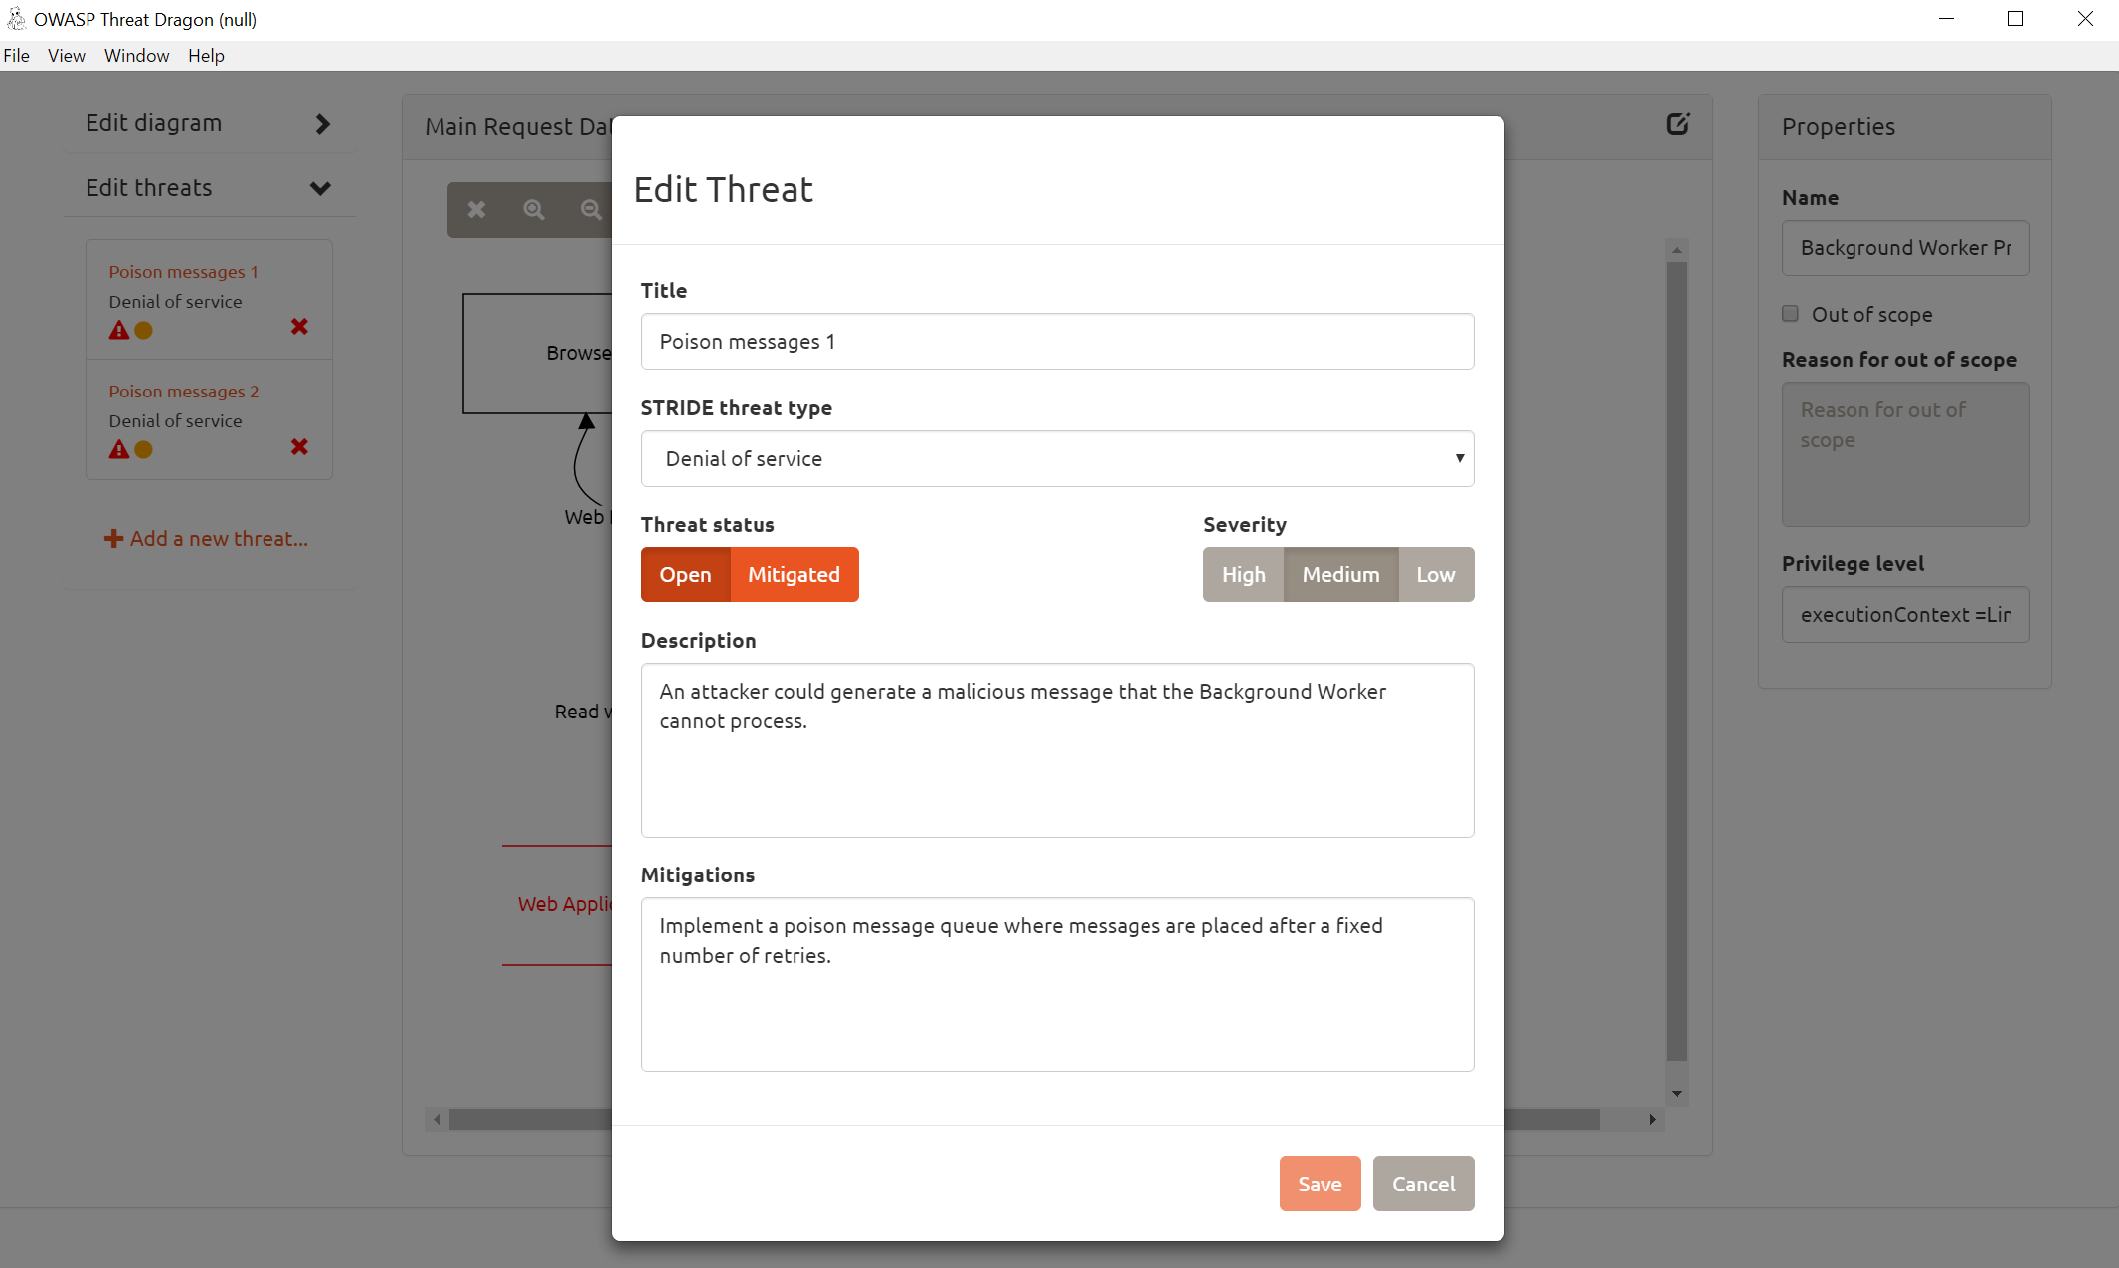Screen dimensions: 2119x1268
Task: Delete the Poison messages 1 threat
Action: [x=299, y=327]
